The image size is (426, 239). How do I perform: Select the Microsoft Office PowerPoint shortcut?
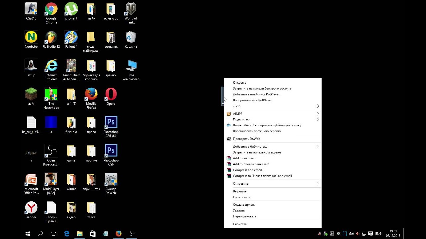coord(31,184)
